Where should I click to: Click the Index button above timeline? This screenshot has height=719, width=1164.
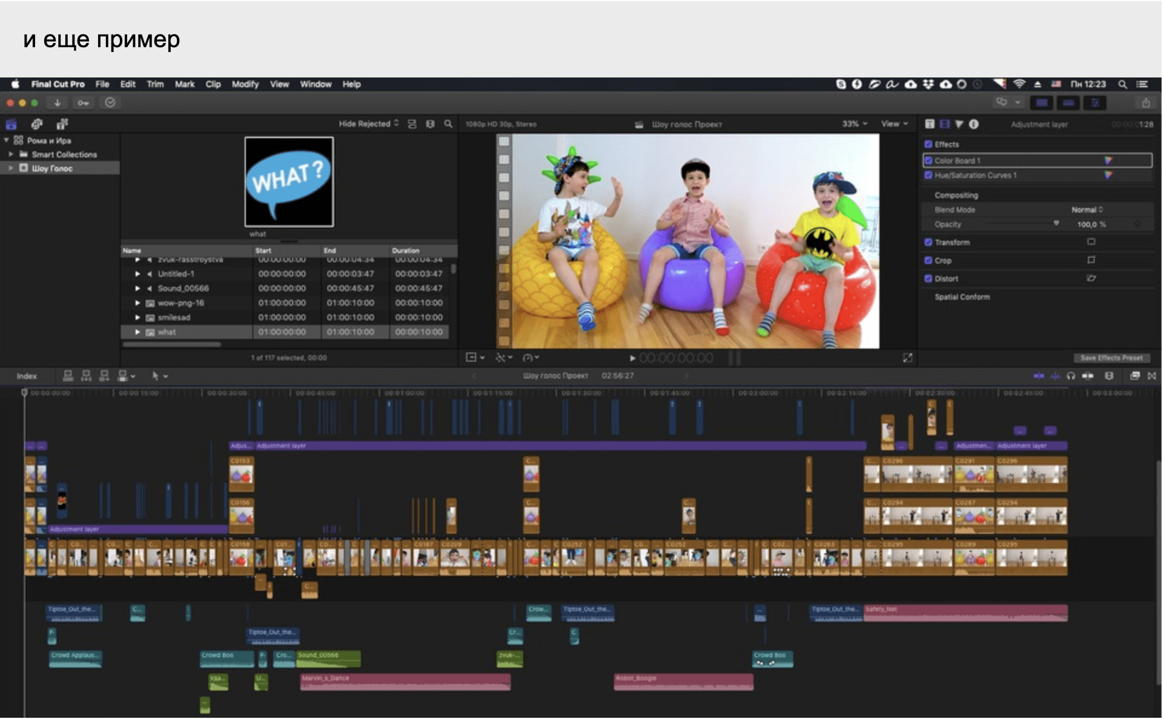pos(27,376)
